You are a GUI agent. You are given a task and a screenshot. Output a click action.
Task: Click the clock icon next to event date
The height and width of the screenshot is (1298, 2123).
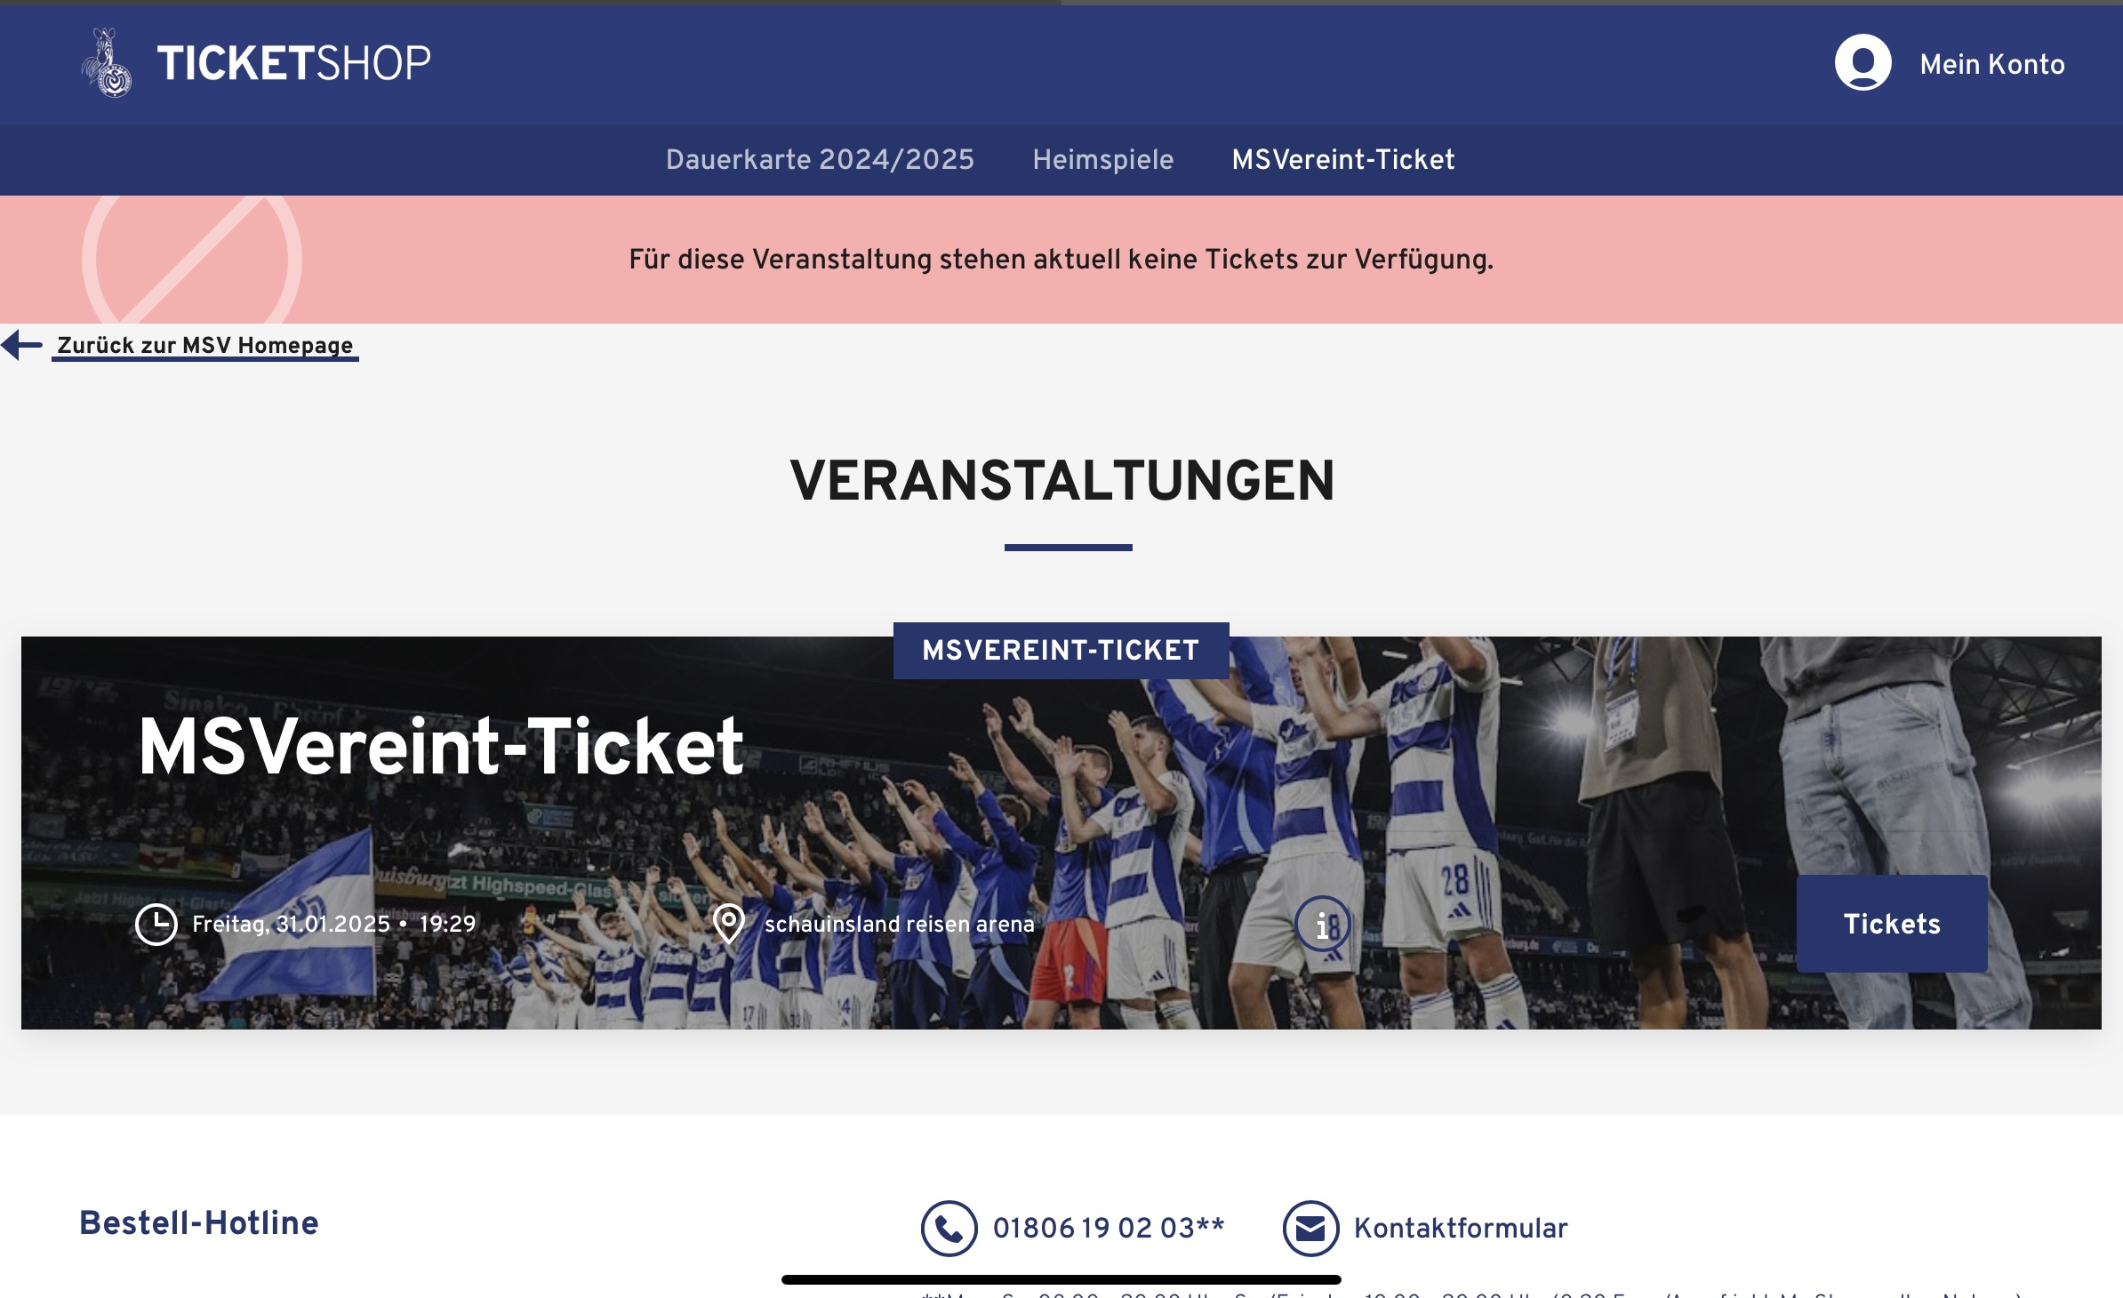pos(156,925)
